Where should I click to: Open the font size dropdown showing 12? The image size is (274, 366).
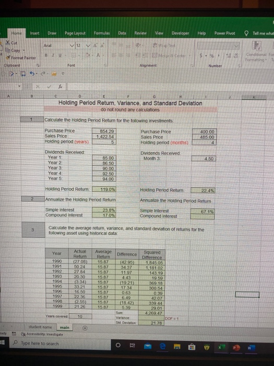(88, 45)
